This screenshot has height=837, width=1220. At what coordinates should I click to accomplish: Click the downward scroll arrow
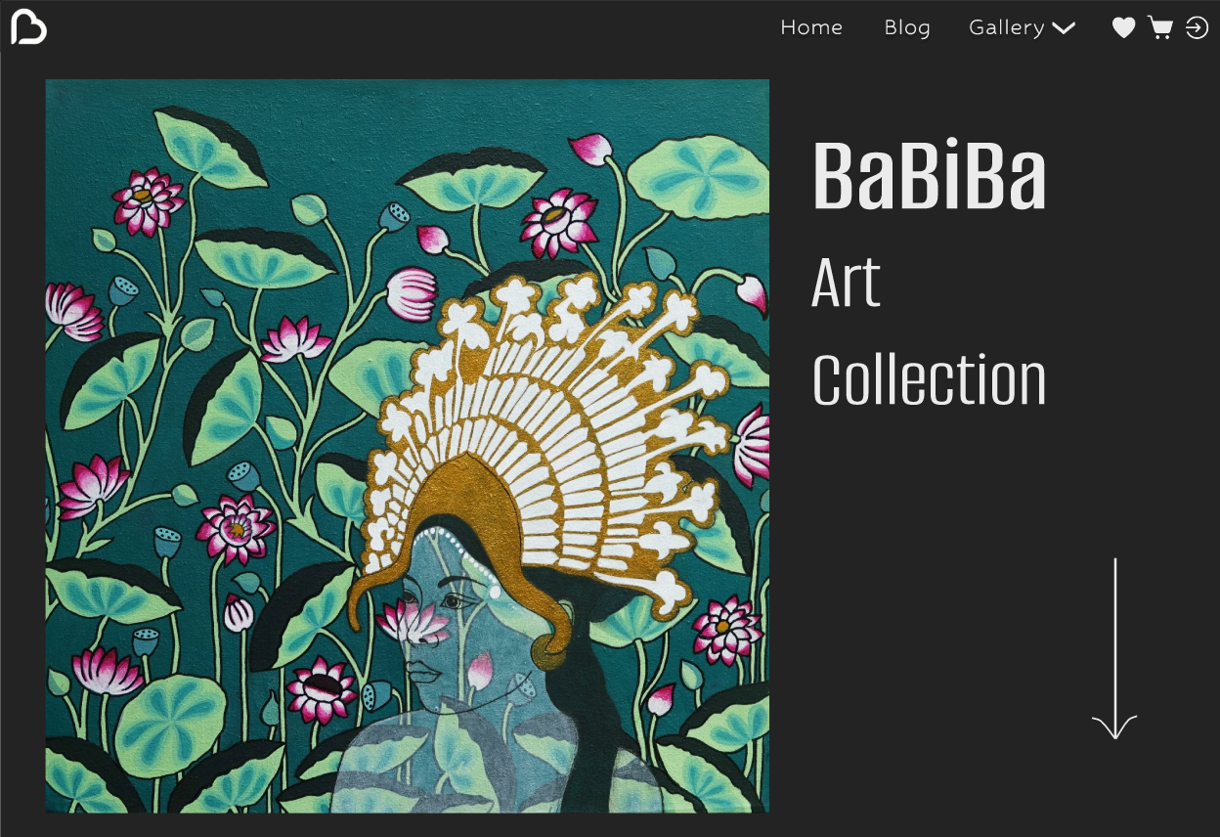1114,649
